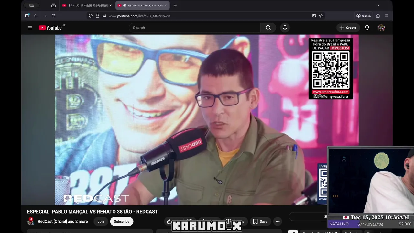This screenshot has height=233, width=414.
Task: Toggle picture-in-picture from the address bar
Action: (314, 16)
